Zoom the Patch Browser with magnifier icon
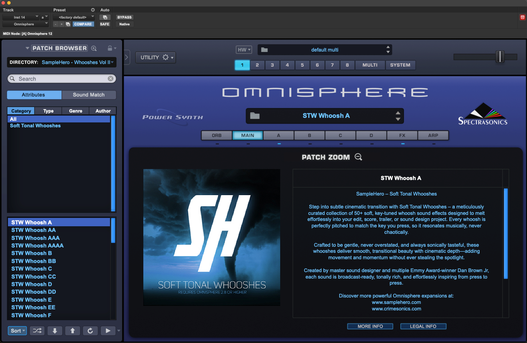527x343 pixels. pos(94,48)
